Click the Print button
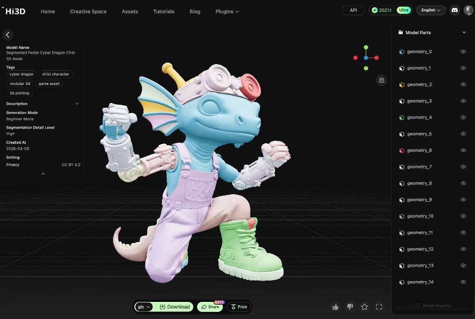 pyautogui.click(x=238, y=307)
